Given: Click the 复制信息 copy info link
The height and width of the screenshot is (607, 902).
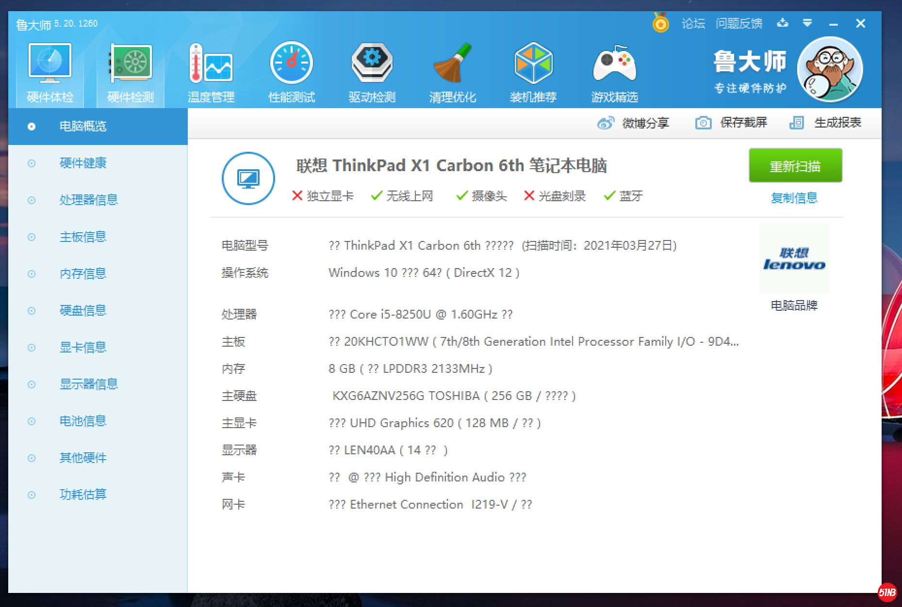Looking at the screenshot, I should (x=794, y=198).
